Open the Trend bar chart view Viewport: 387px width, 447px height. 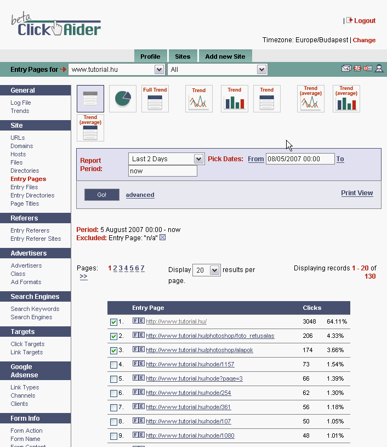(234, 99)
